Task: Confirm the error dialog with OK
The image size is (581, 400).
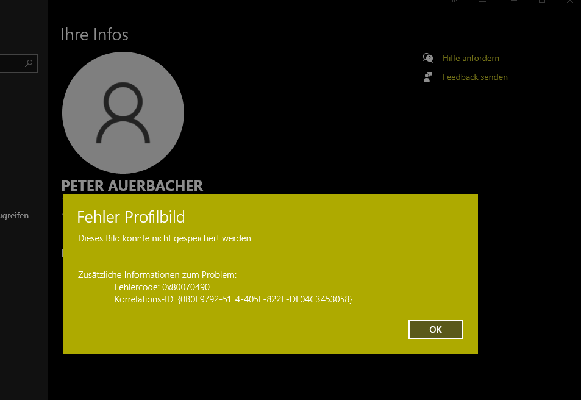Action: point(435,329)
